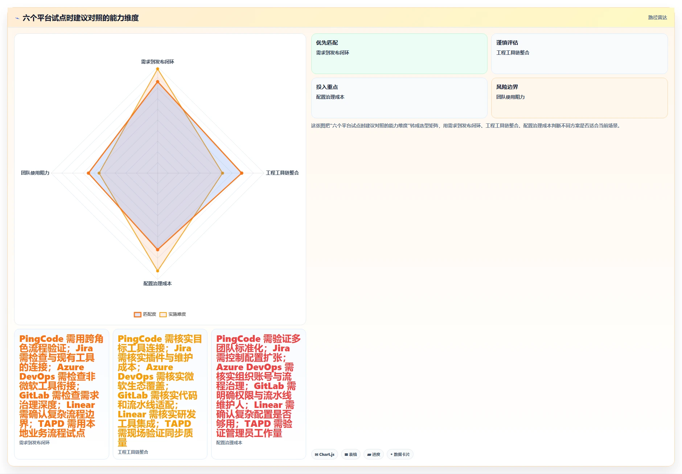682x474 pixels.
Task: Click the small icon before the page title
Action: click(17, 18)
